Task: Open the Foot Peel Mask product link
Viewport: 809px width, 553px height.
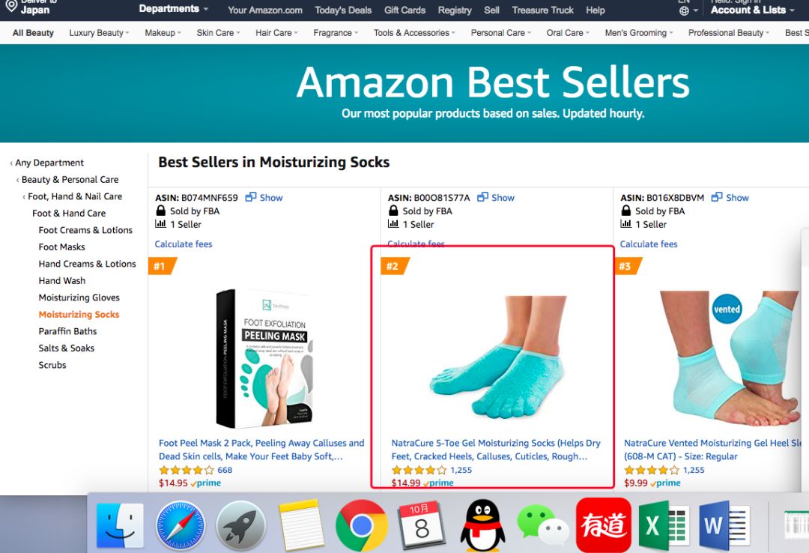Action: tap(261, 450)
